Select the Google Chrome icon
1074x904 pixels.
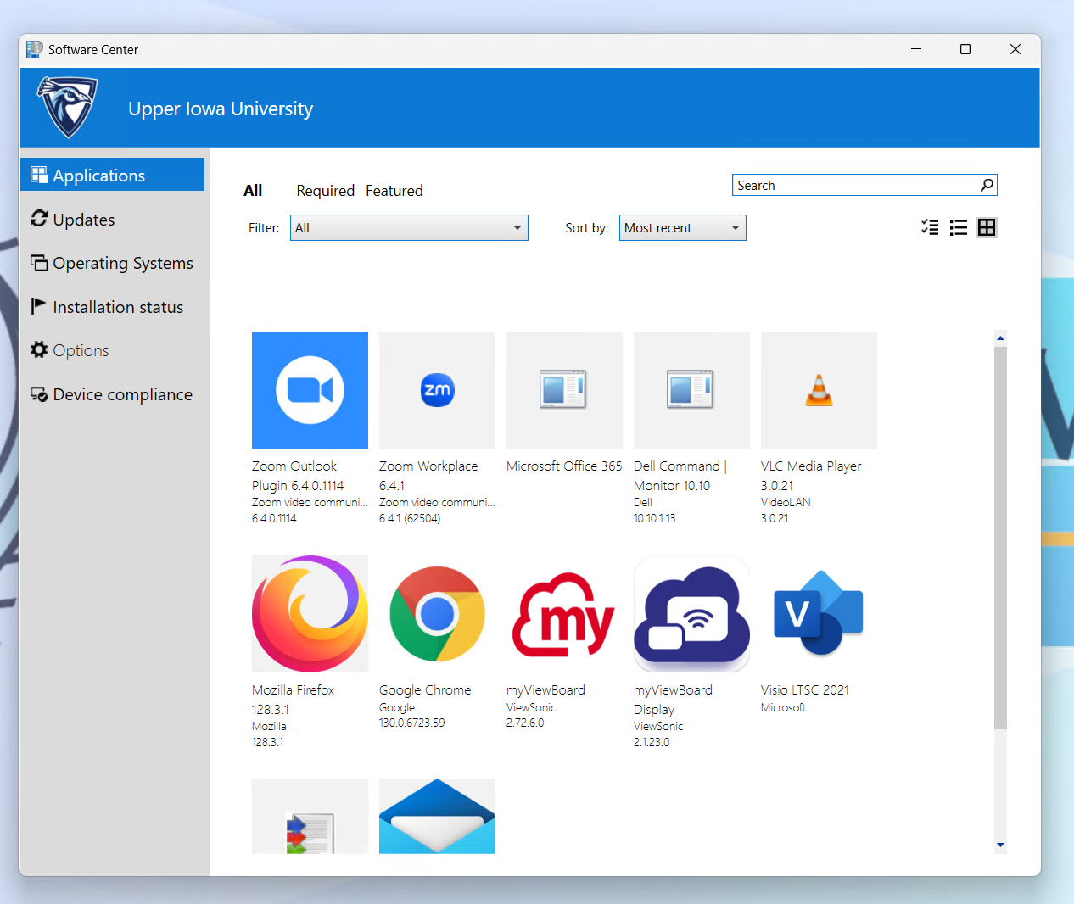point(437,614)
